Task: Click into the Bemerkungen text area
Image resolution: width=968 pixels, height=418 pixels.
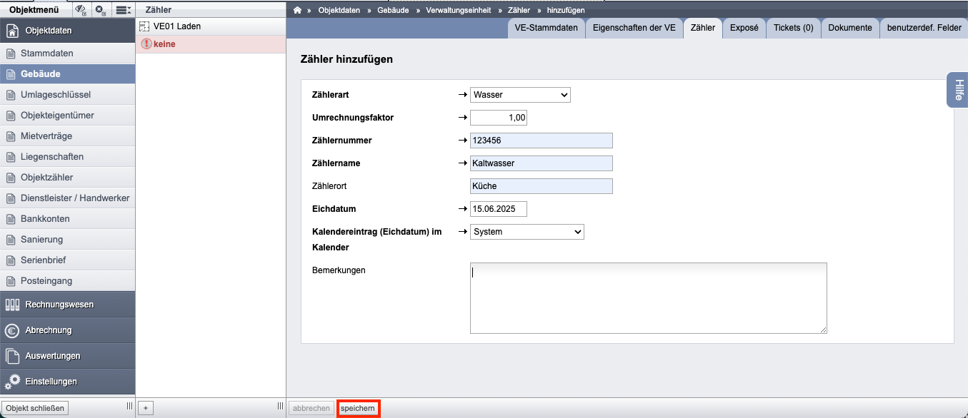Action: point(649,298)
